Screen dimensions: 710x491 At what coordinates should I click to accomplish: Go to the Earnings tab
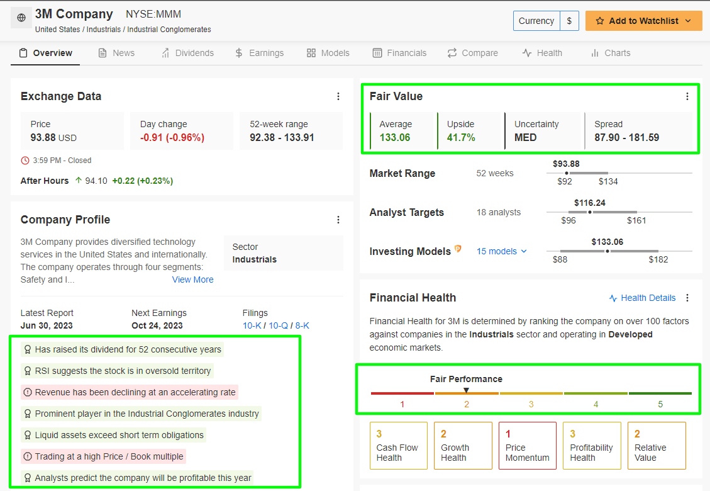coord(260,53)
